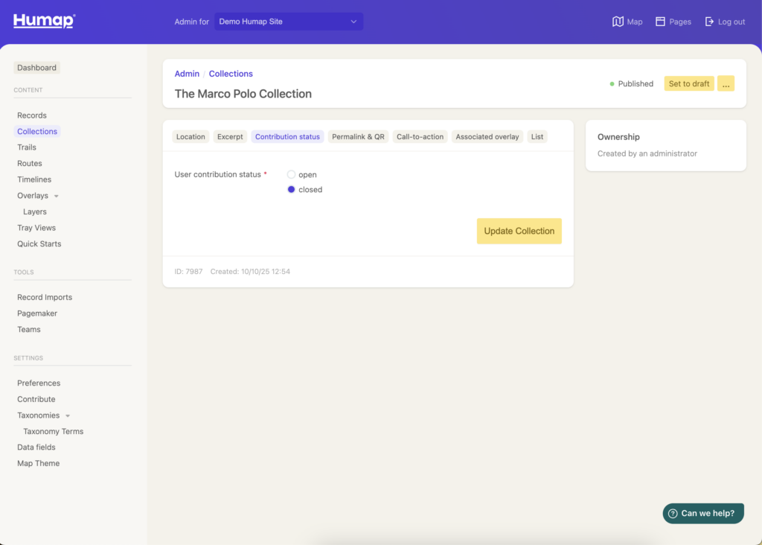This screenshot has width=762, height=545.
Task: Select the closed contribution status radio
Action: 292,190
